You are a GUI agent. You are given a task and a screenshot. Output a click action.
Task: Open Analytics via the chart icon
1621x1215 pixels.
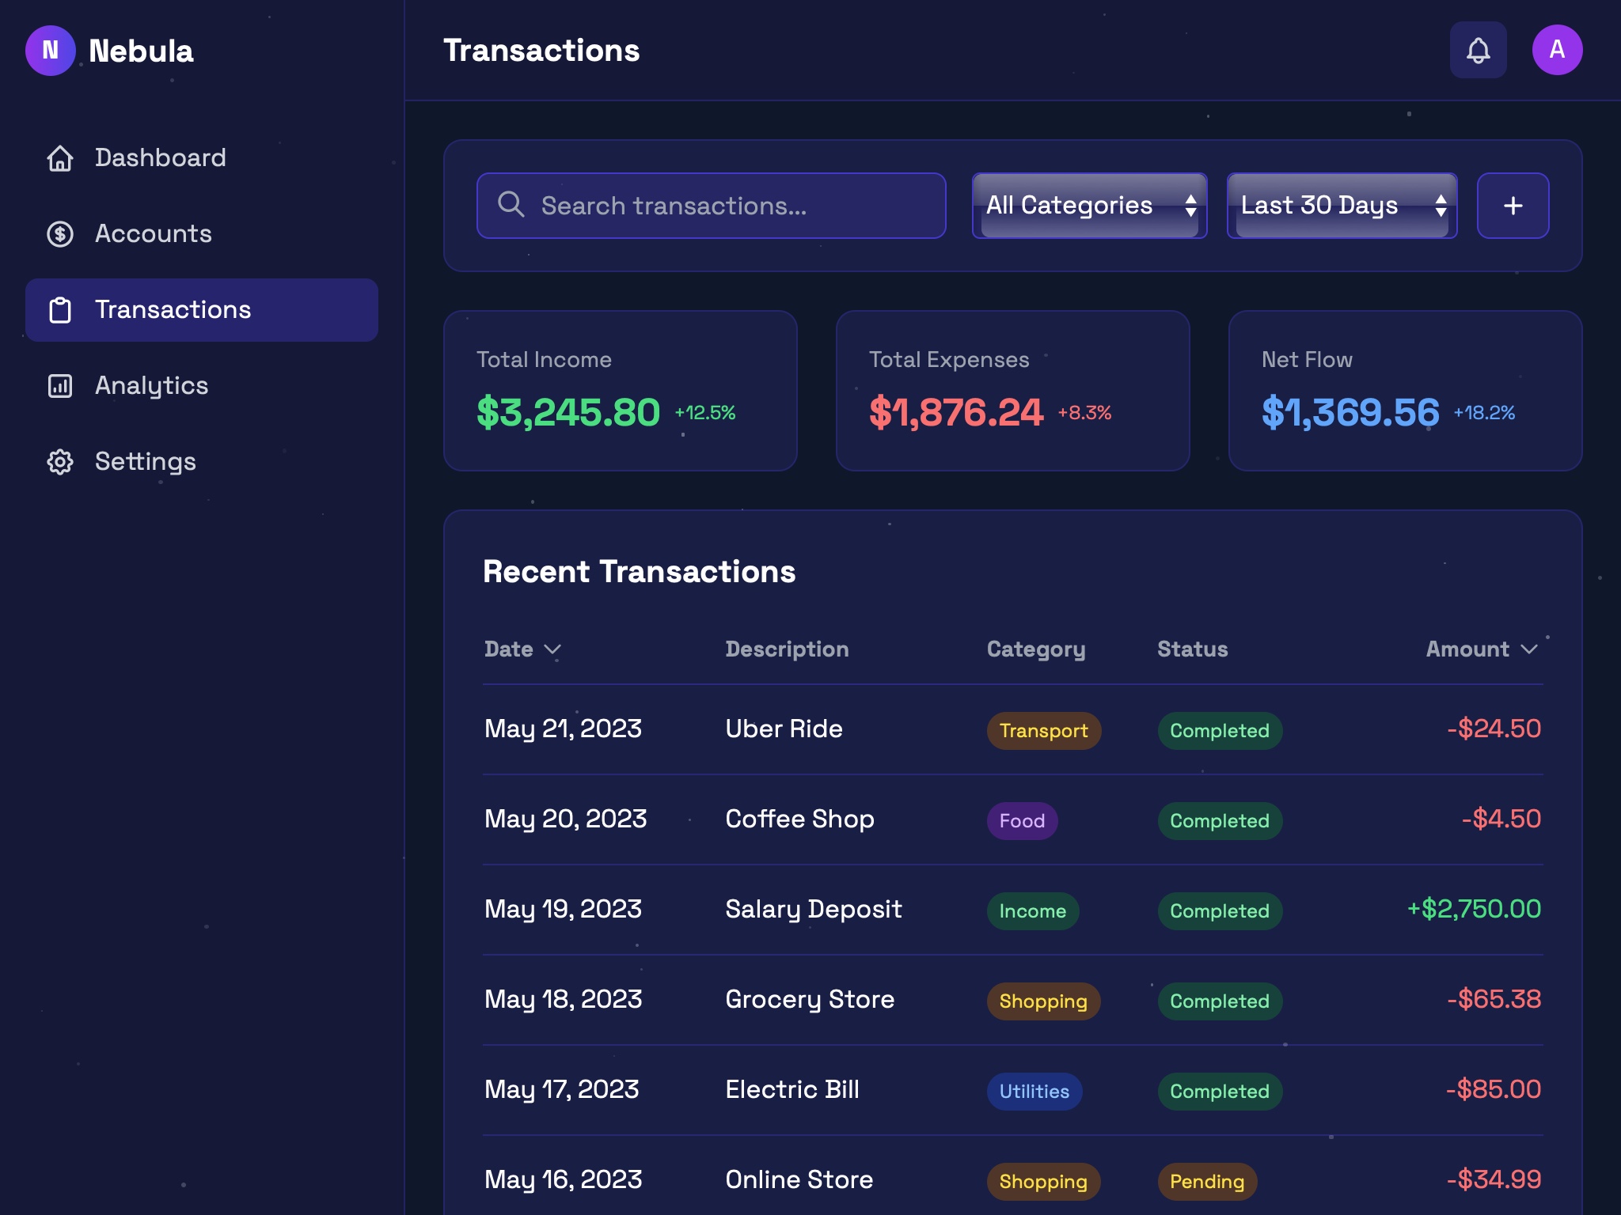[x=60, y=386]
